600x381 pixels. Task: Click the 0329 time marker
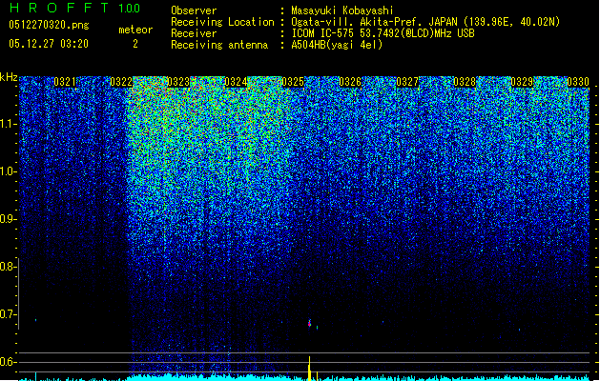[522, 82]
